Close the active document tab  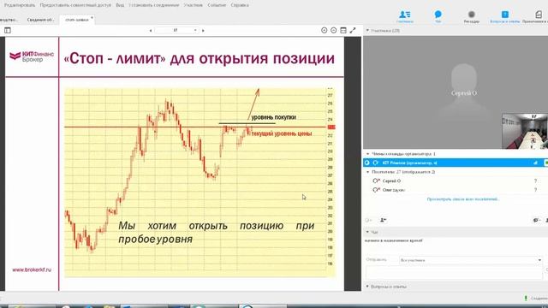click(92, 17)
